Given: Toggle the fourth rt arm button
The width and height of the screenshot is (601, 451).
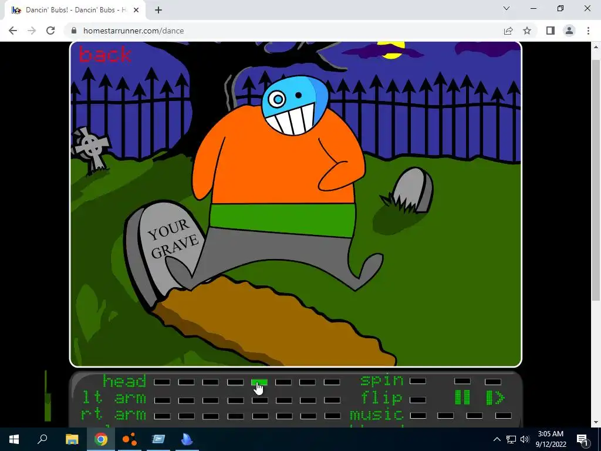Looking at the screenshot, I should (235, 416).
